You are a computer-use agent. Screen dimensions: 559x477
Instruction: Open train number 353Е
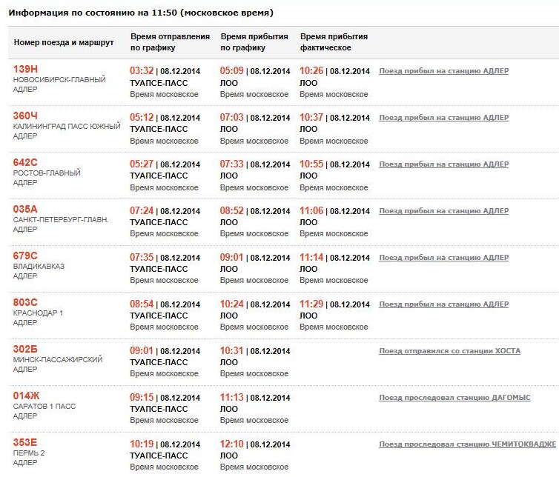point(25,443)
